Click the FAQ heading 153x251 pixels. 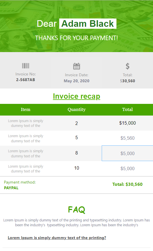(x=76, y=209)
